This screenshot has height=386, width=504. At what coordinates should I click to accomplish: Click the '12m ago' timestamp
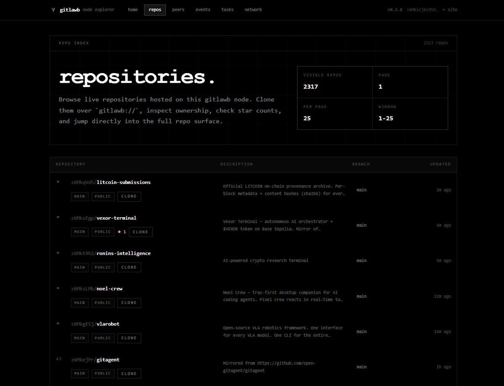coord(443,296)
